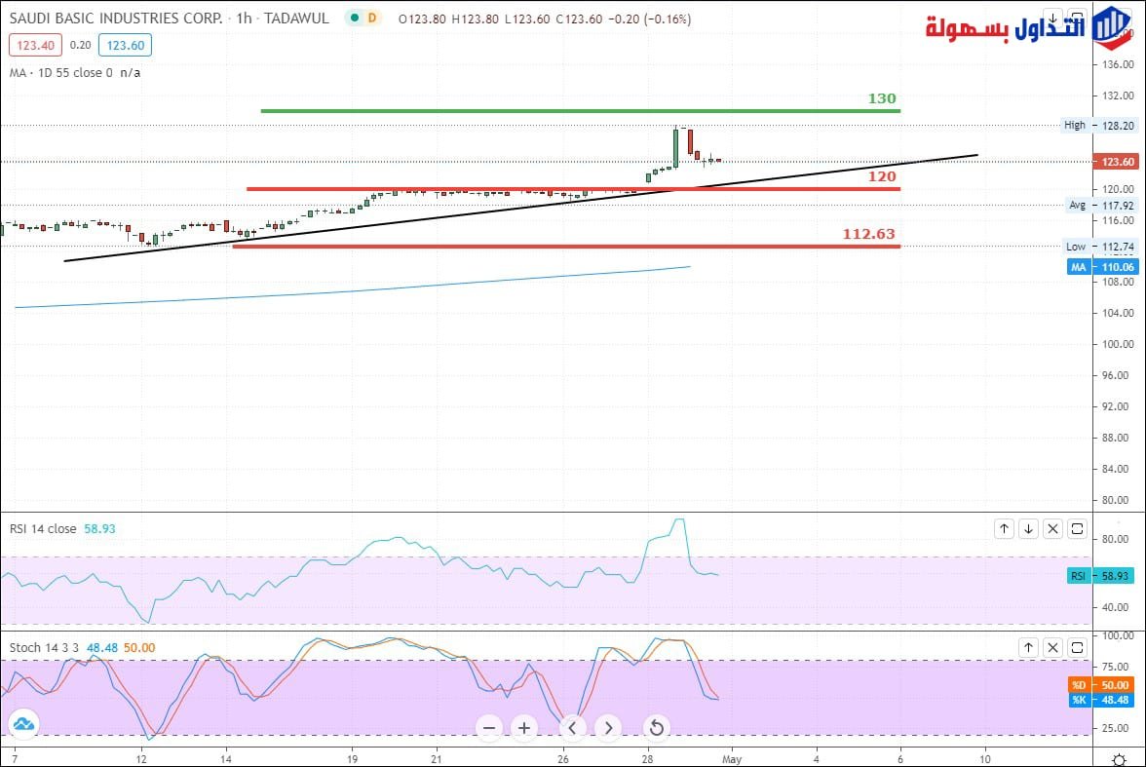Click the Stoch %K value 48.48 in legend
This screenshot has height=767, width=1146.
click(x=101, y=648)
